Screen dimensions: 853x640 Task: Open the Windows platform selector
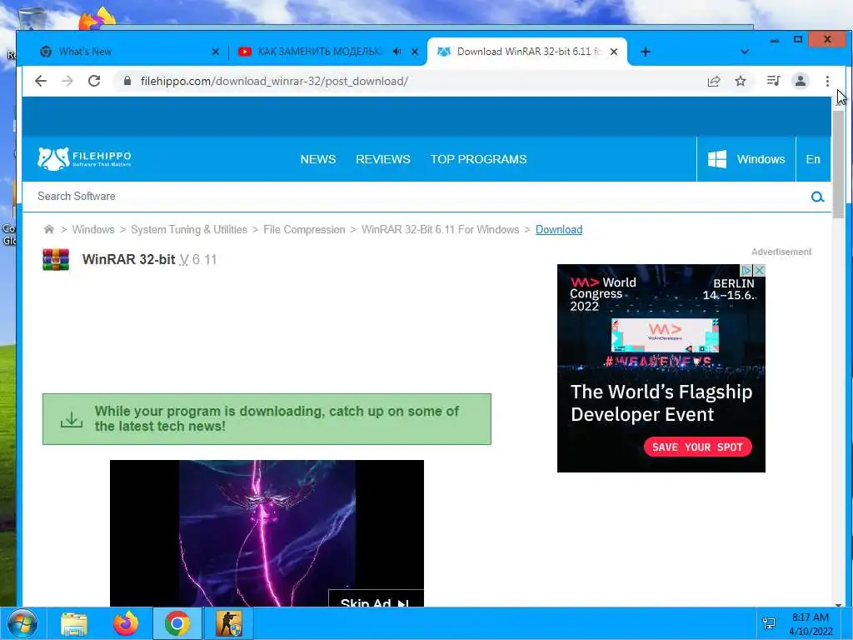click(746, 159)
